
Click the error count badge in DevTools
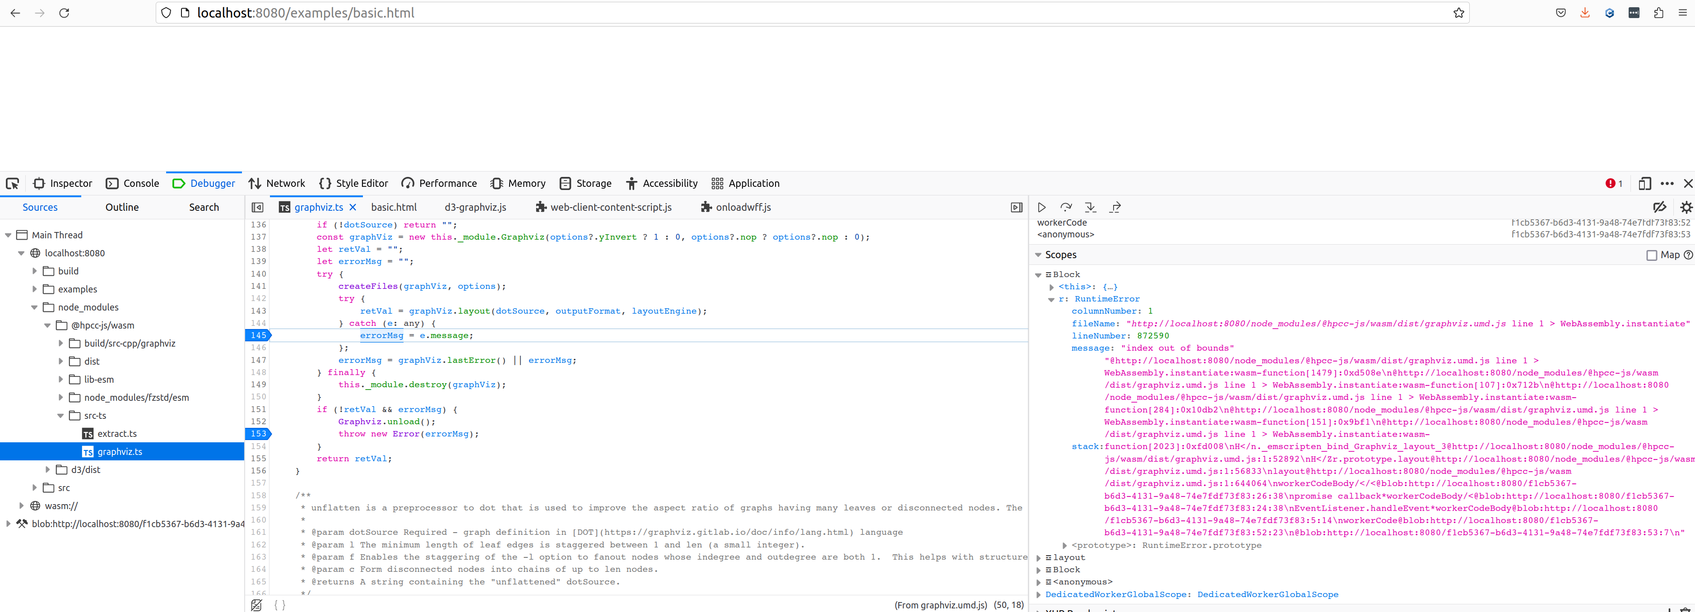point(1613,184)
